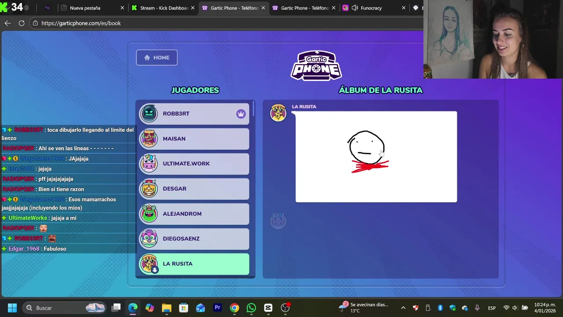Click the taskbar Buscar search box
The width and height of the screenshot is (563, 317).
[x=65, y=308]
